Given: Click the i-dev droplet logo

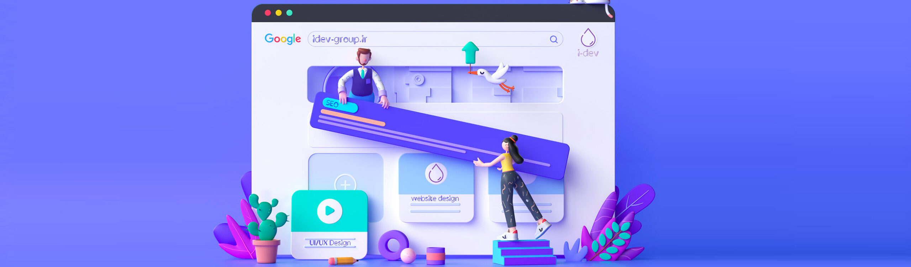Looking at the screenshot, I should 588,38.
